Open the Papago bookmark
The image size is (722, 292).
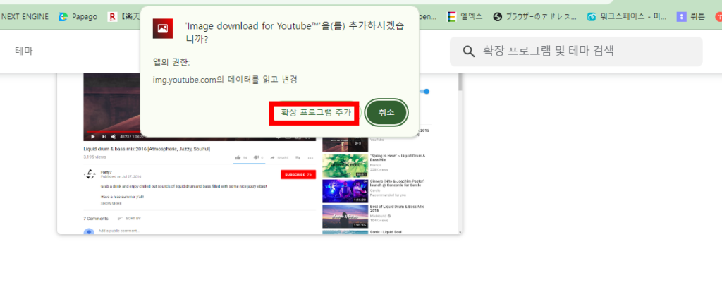[x=78, y=17]
